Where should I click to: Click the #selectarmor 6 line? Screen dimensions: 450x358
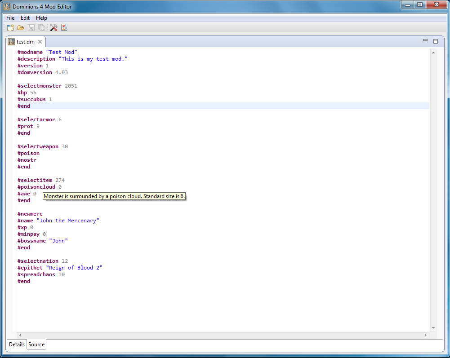(x=39, y=119)
